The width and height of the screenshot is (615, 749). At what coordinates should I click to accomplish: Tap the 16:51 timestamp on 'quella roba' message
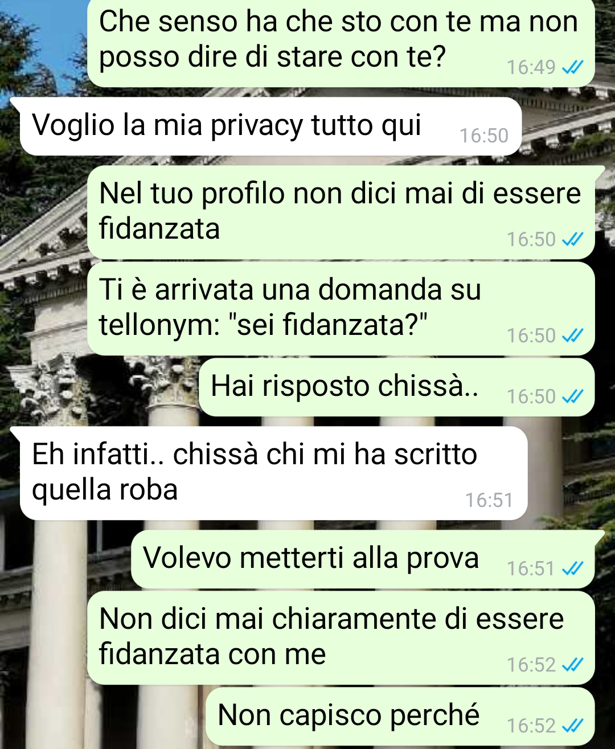(489, 500)
